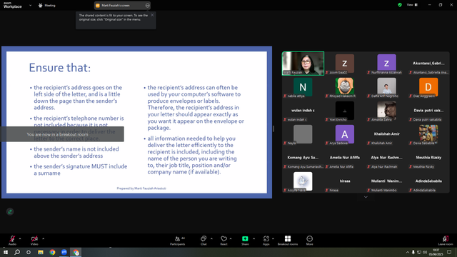Click the Meeting tab at top
Image resolution: width=457 pixels, height=257 pixels.
coord(47,5)
